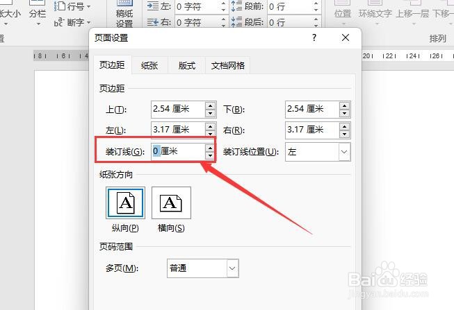Open the 环绕文字 wrap text menu

pos(375,13)
